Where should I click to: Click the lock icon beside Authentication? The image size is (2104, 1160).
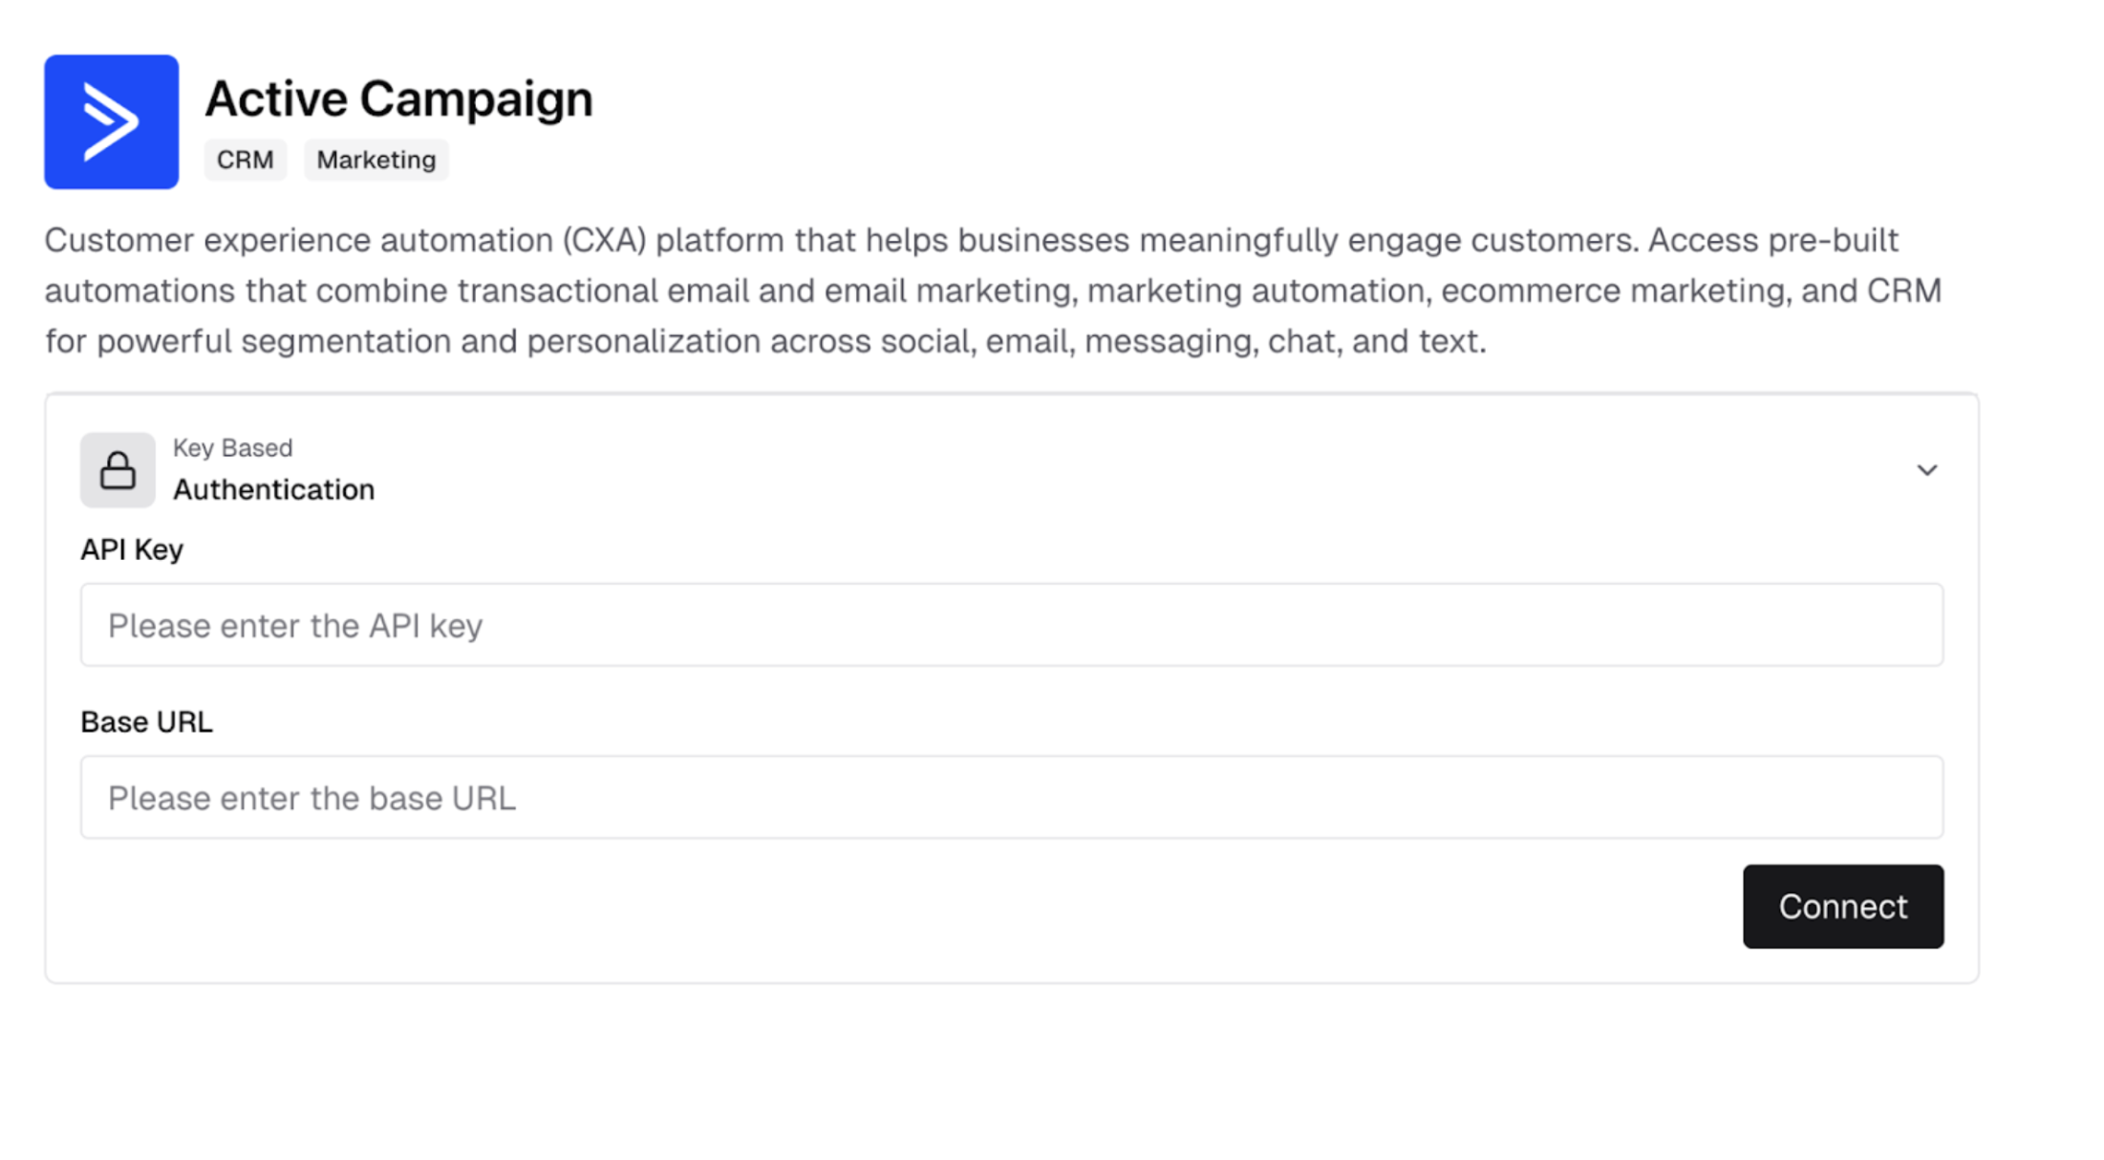click(118, 470)
